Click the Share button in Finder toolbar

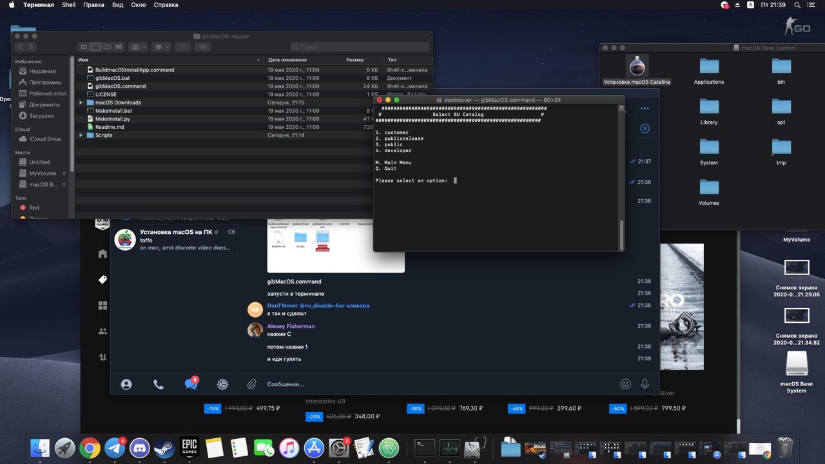tap(182, 47)
